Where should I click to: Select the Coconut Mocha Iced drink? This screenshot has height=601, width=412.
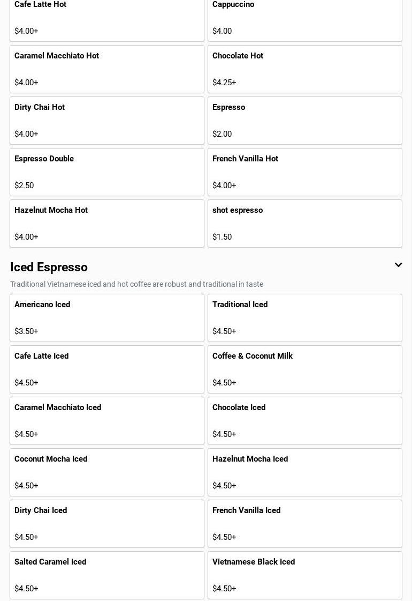[107, 472]
